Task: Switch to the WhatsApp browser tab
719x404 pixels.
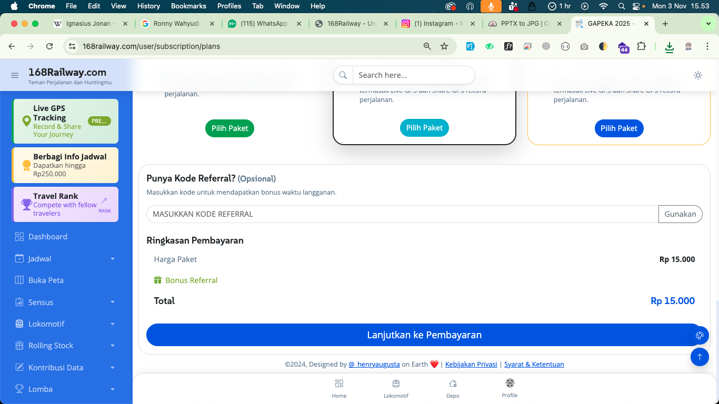Action: (264, 24)
